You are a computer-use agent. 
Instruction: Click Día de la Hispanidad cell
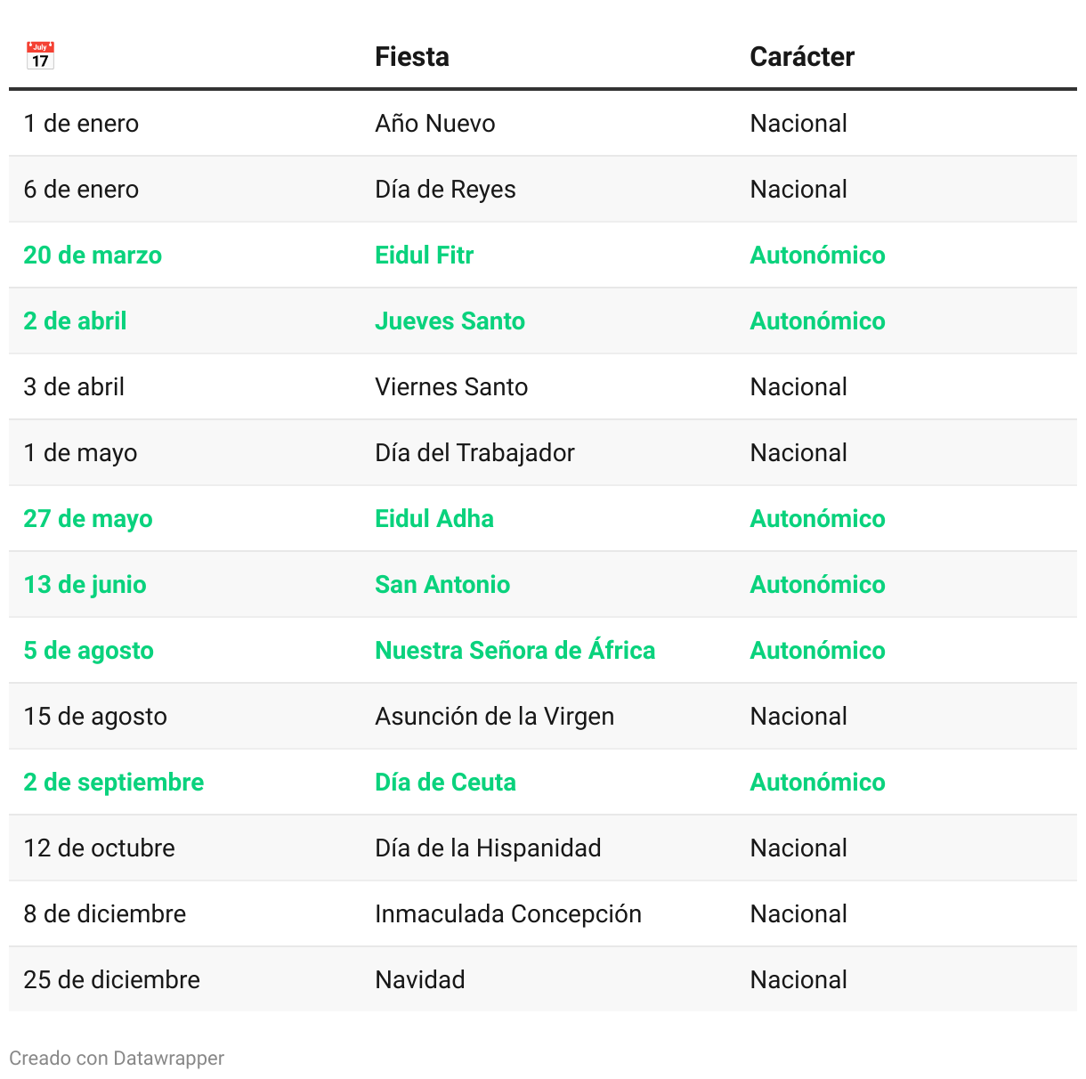[488, 848]
